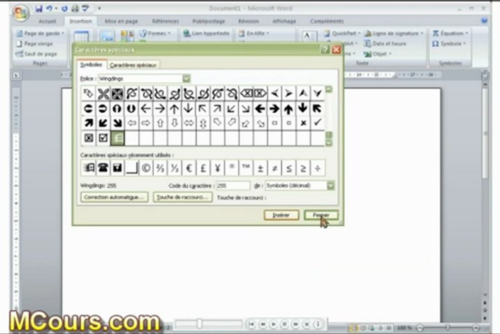The image size is (500, 334).
Task: Select the ± plus-minus symbol
Action: tap(260, 168)
